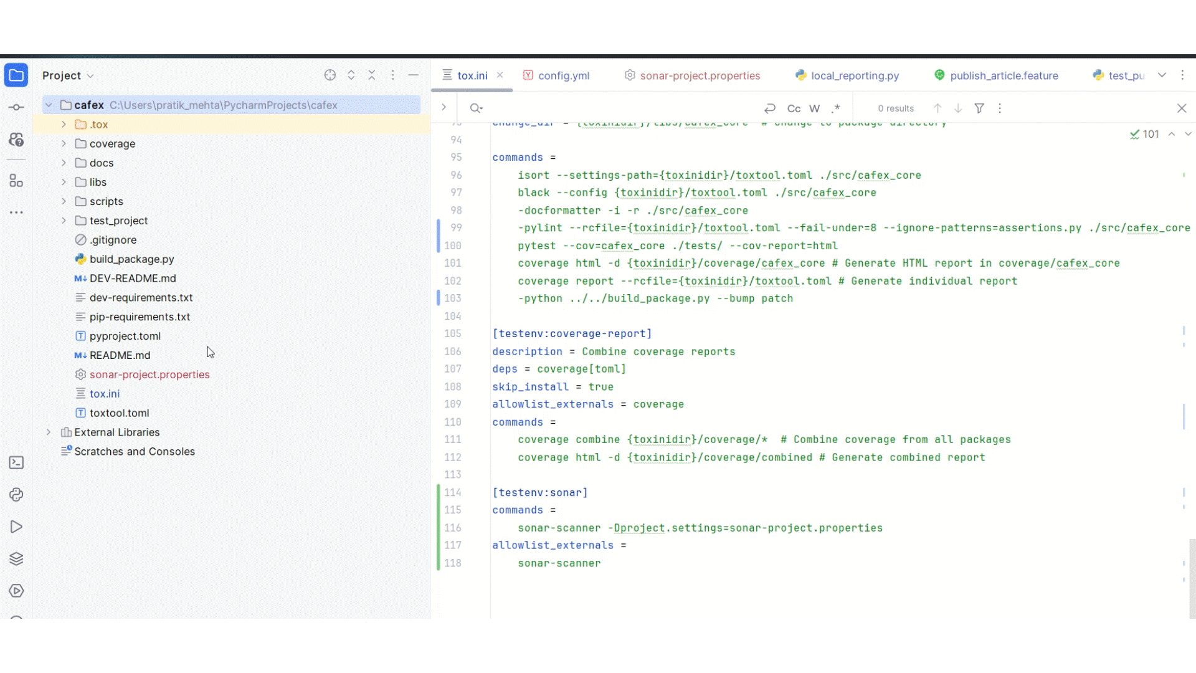Viewport: 1196px width, 673px height.
Task: Open the Terminal tool window
Action: tap(16, 462)
